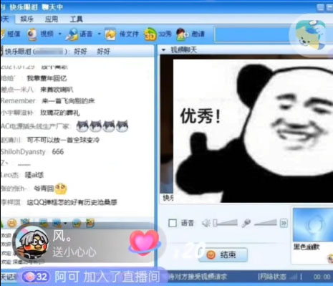The height and width of the screenshot is (286, 333).
Task: Click the send-picture icon in chat toolbar
Action: (x=43, y=223)
